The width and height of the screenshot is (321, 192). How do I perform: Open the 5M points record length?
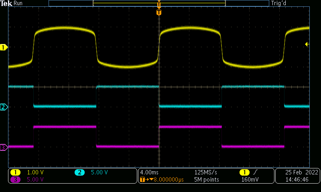(207, 180)
